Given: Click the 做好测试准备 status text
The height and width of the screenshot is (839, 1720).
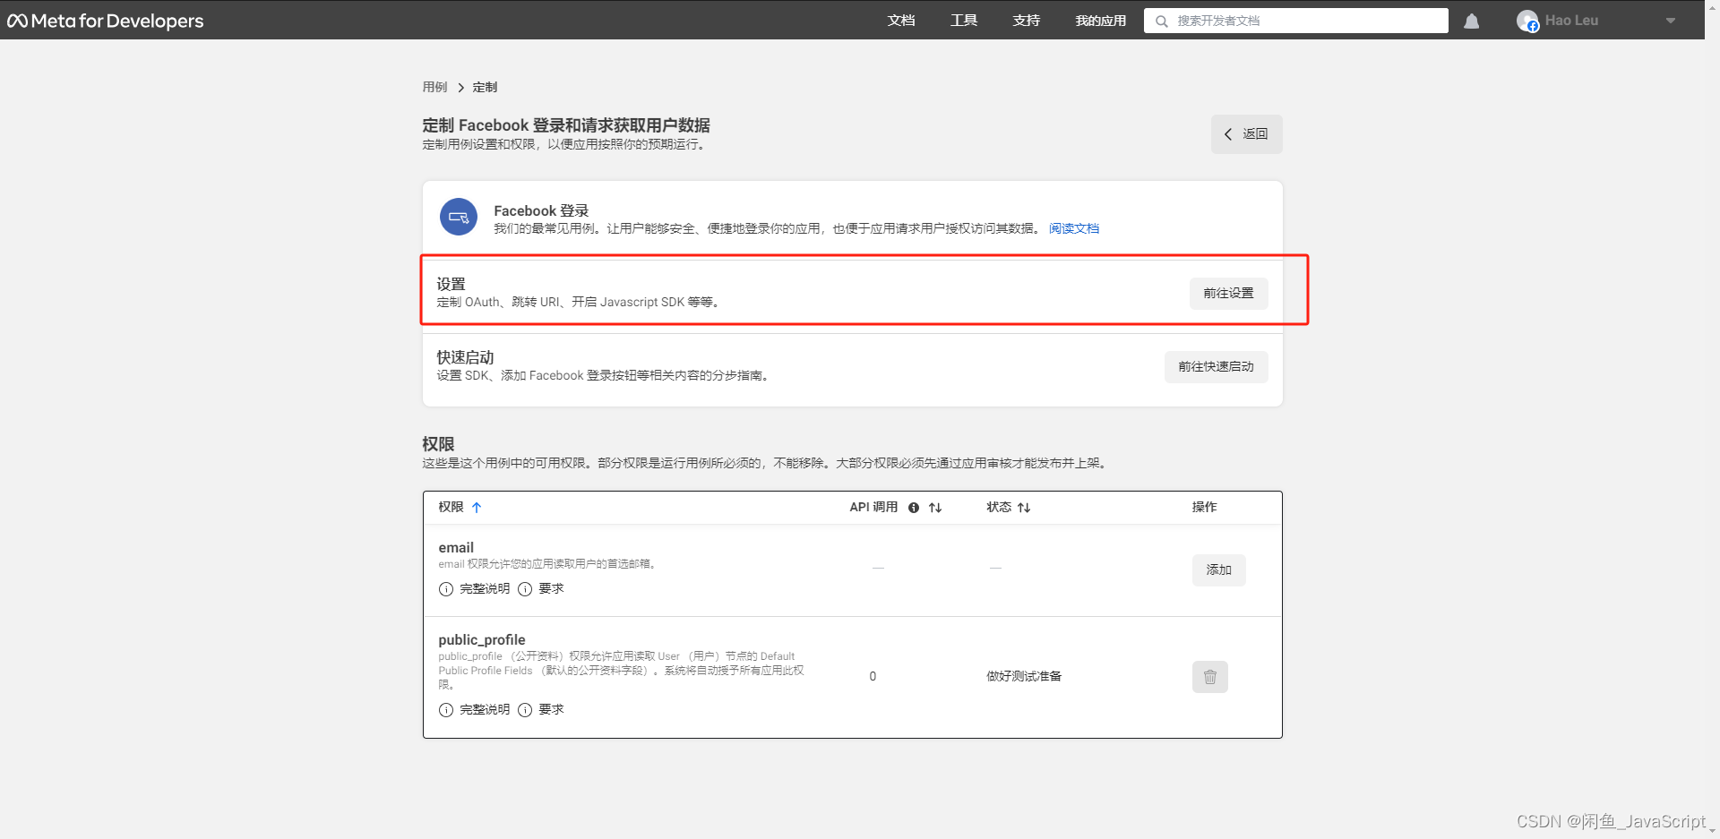Looking at the screenshot, I should (x=1024, y=677).
